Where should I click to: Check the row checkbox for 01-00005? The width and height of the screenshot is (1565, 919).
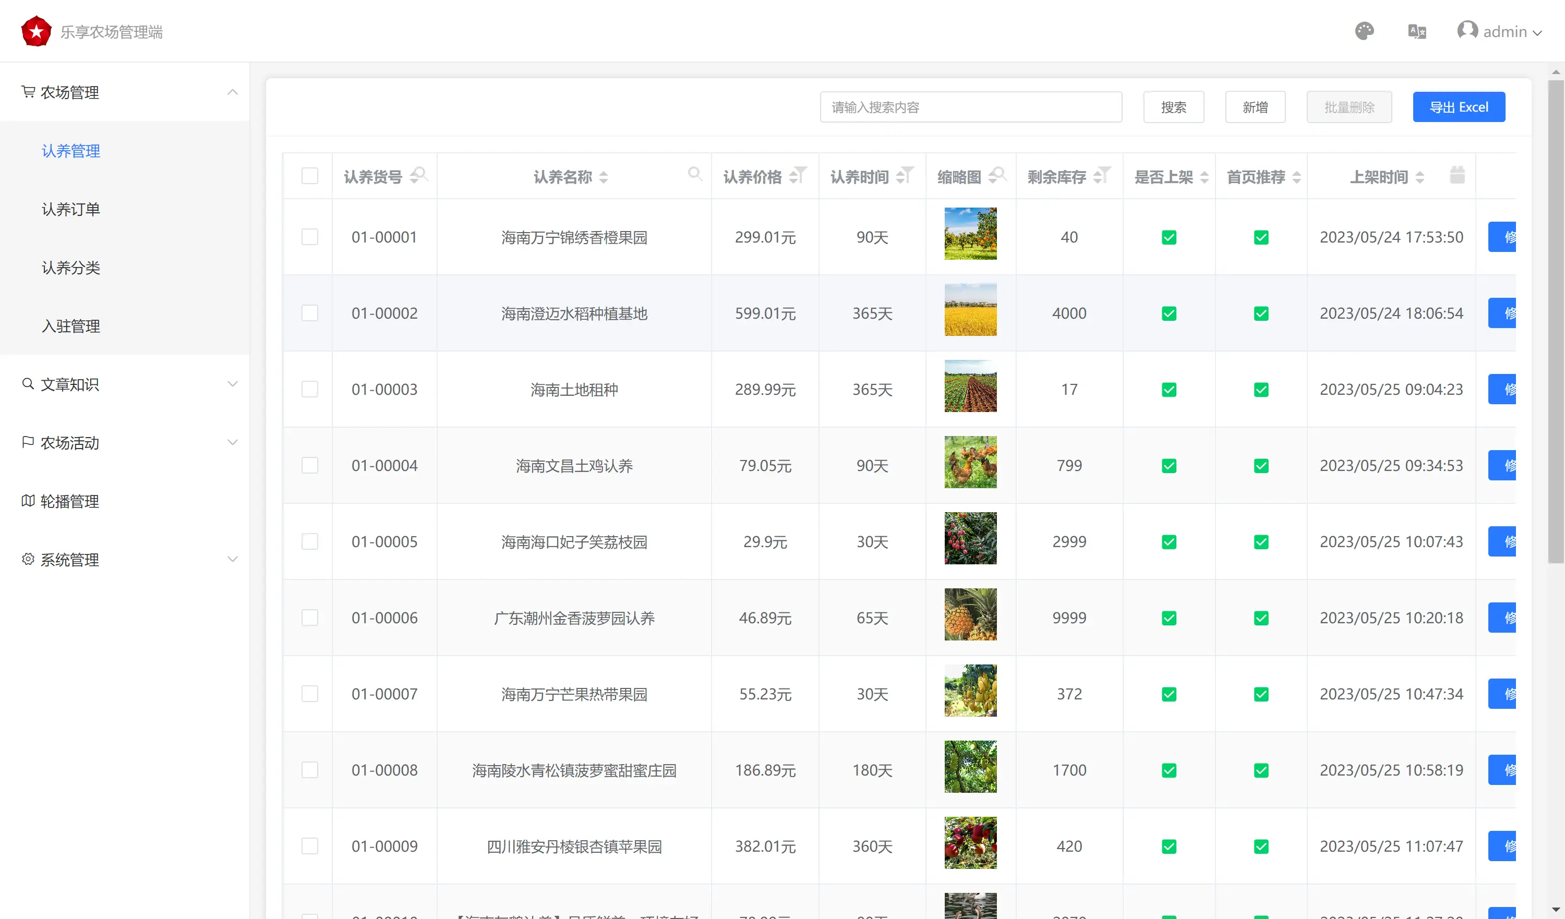pyautogui.click(x=309, y=541)
